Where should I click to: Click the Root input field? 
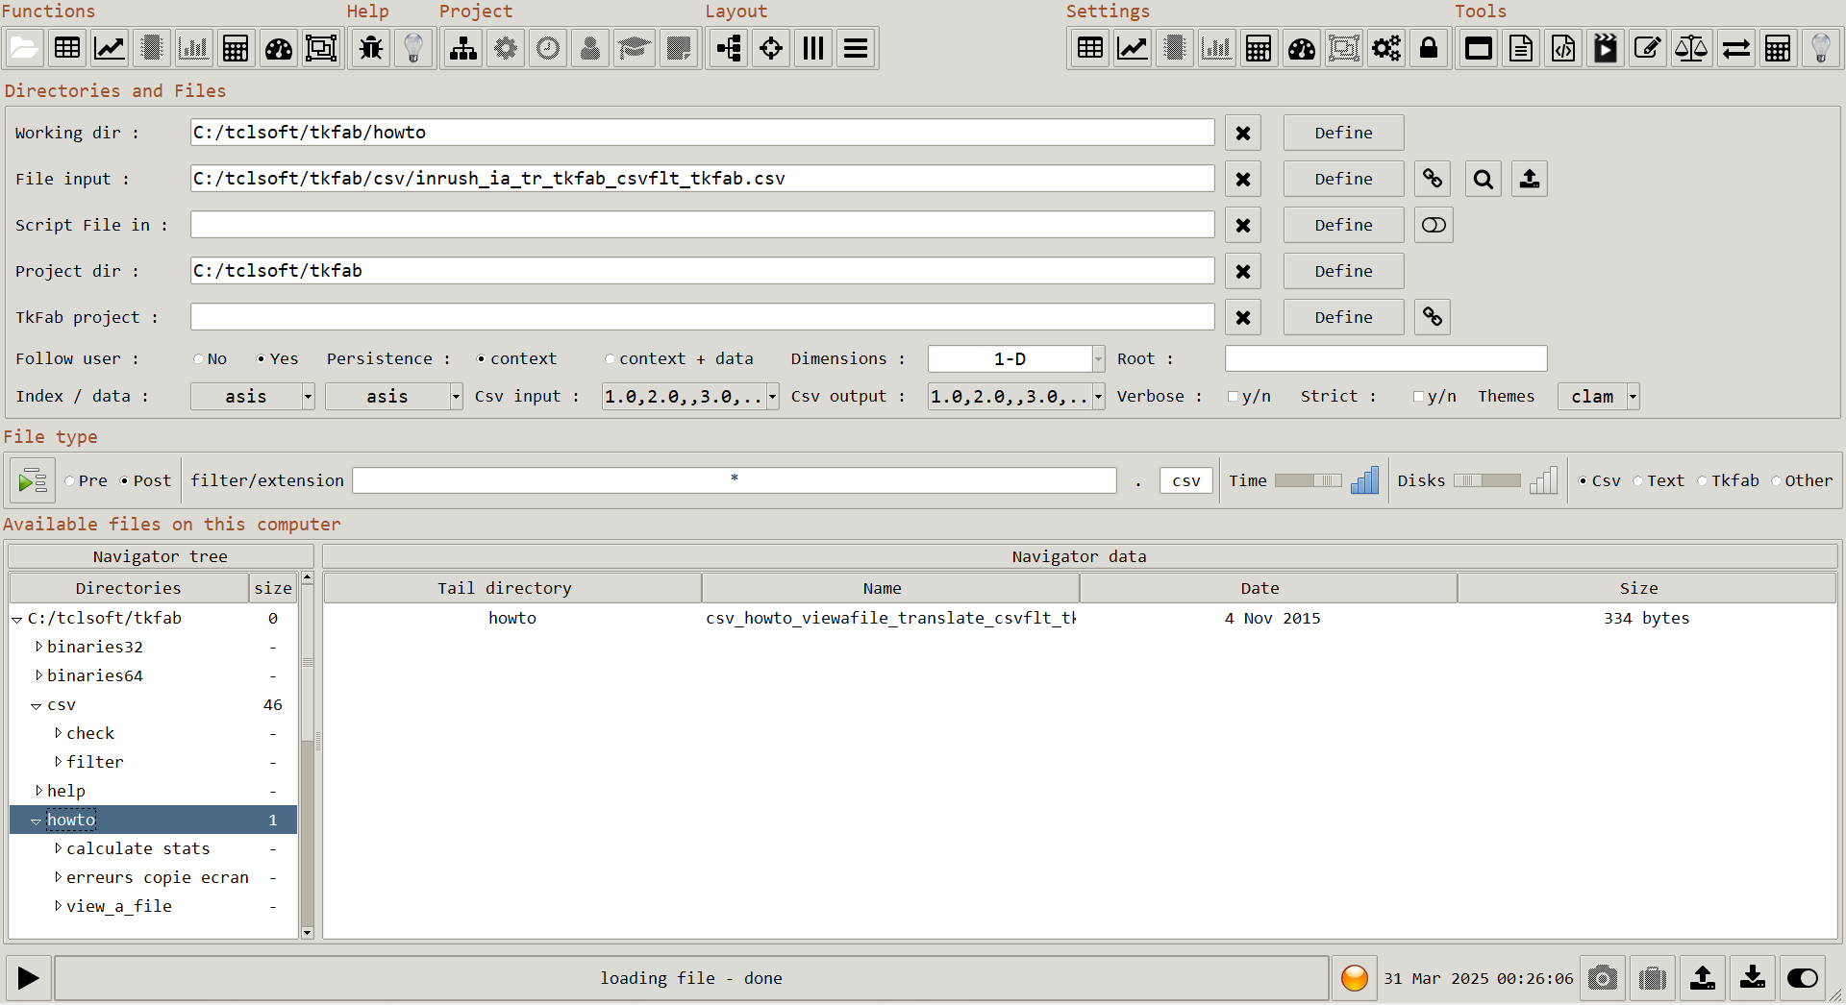coord(1385,359)
